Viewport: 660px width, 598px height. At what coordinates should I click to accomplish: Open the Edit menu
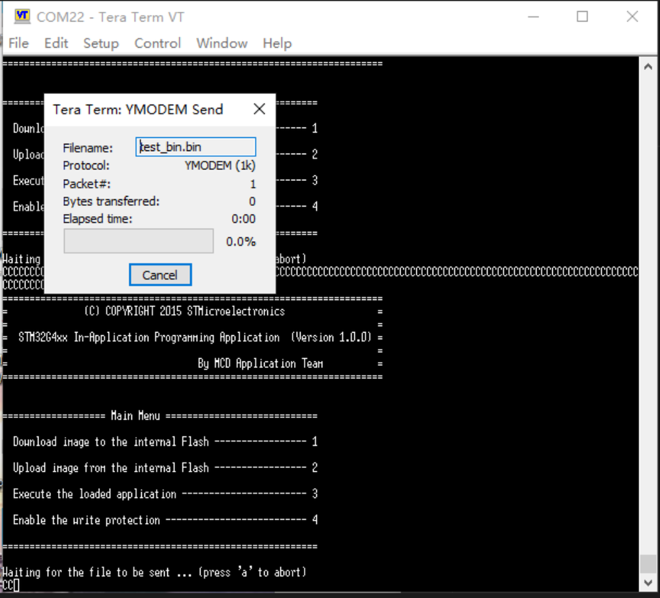(56, 44)
